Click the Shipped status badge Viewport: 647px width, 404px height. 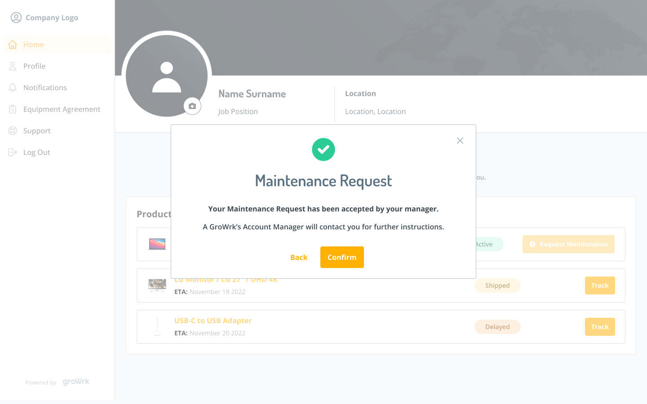pos(497,285)
